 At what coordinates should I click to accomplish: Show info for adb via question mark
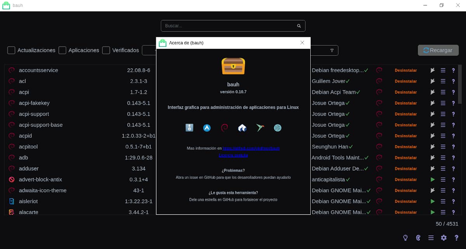[x=453, y=158]
